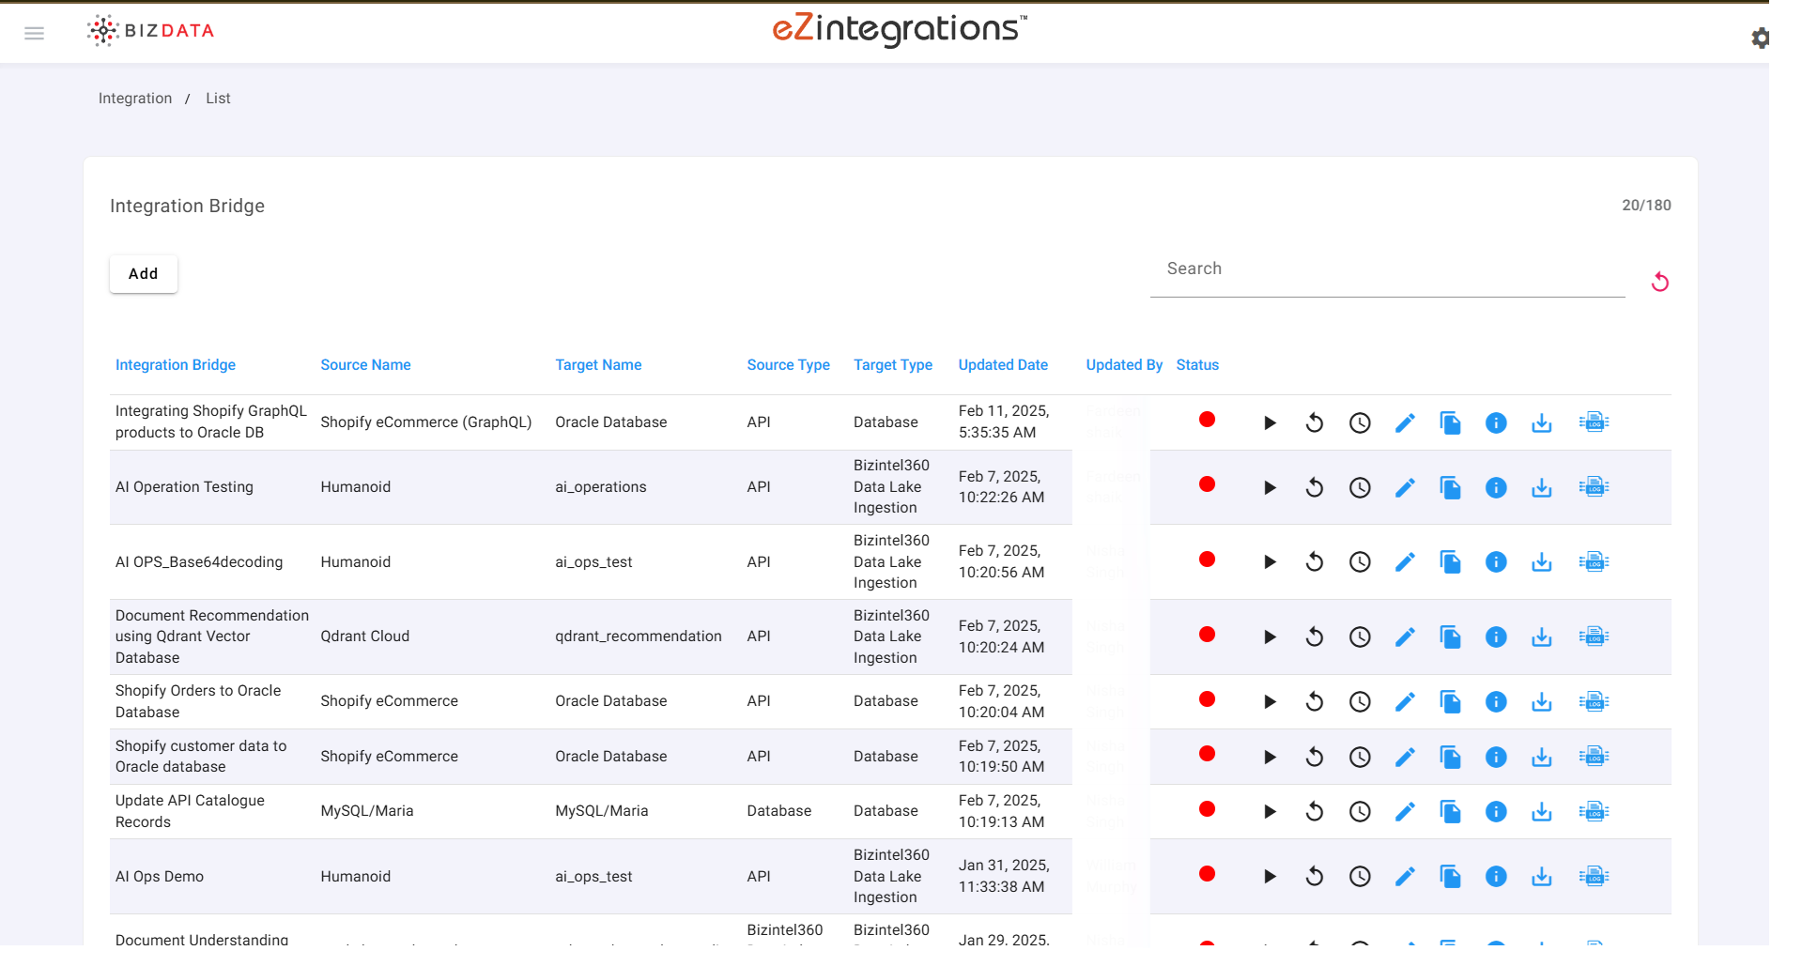Download the Document Recommendation Qdrant bridge
Image resolution: width=1802 pixels, height=966 pixels.
pos(1541,636)
